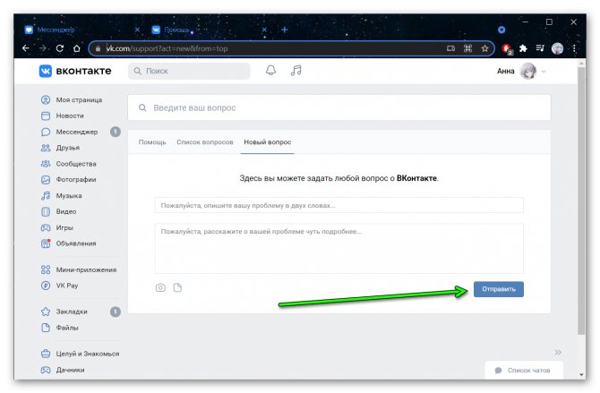Viewport: 600px width, 393px height.
Task: Click the site lock icon
Action: (98, 48)
